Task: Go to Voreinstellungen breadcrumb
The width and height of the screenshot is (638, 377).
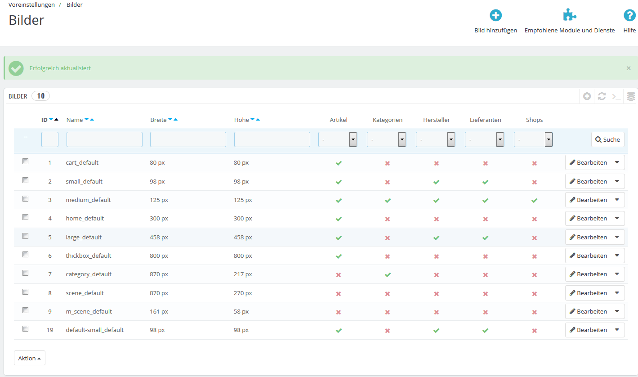Action: point(31,4)
